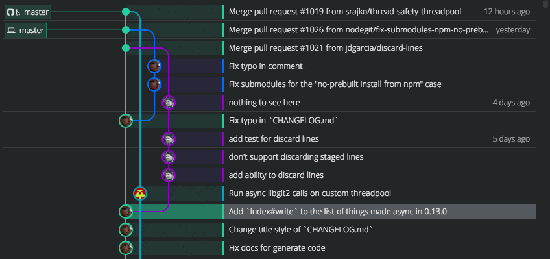Screen dimensions: 550x259
Task: Click the avatar node on 'Fix typo in comment' commit
Action: pos(154,66)
